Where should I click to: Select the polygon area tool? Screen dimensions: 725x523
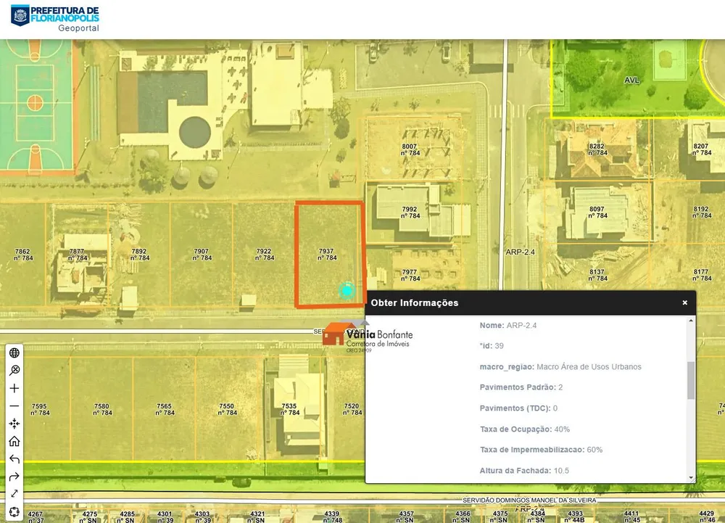tap(14, 512)
